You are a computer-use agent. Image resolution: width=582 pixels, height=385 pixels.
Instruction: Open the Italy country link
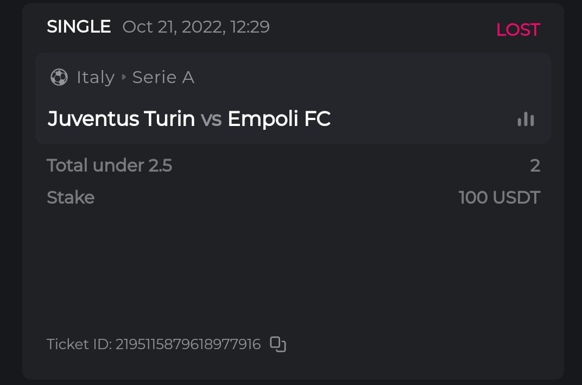click(95, 78)
